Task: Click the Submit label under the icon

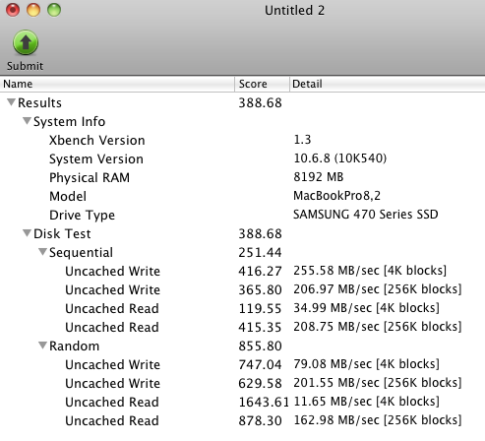Action: click(25, 66)
